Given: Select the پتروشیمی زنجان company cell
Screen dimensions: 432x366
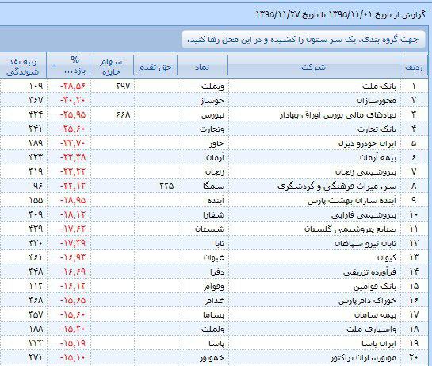Looking at the screenshot, I should (x=315, y=171).
